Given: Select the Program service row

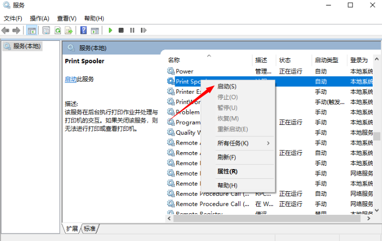Looking at the screenshot, I should pyautogui.click(x=270, y=122).
